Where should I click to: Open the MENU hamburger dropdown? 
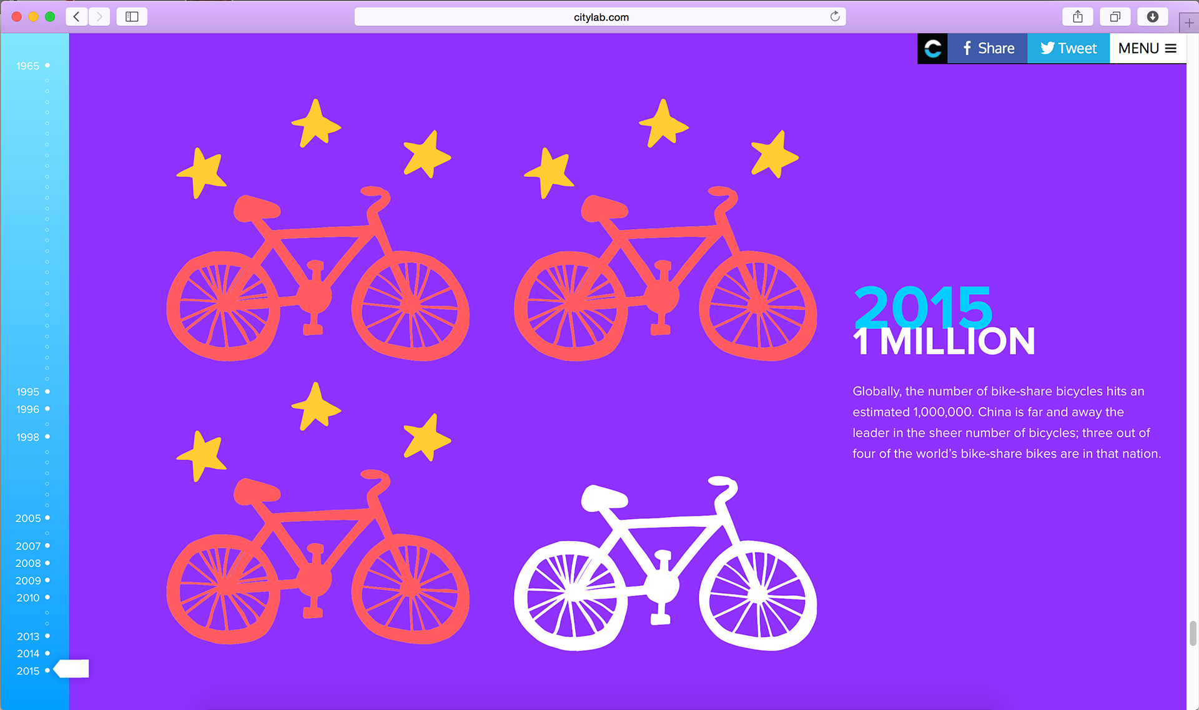point(1147,49)
